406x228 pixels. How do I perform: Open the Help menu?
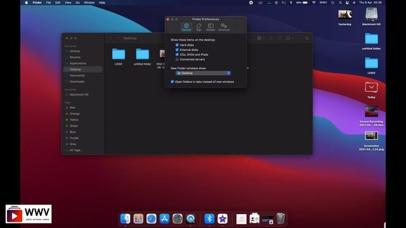[102, 3]
